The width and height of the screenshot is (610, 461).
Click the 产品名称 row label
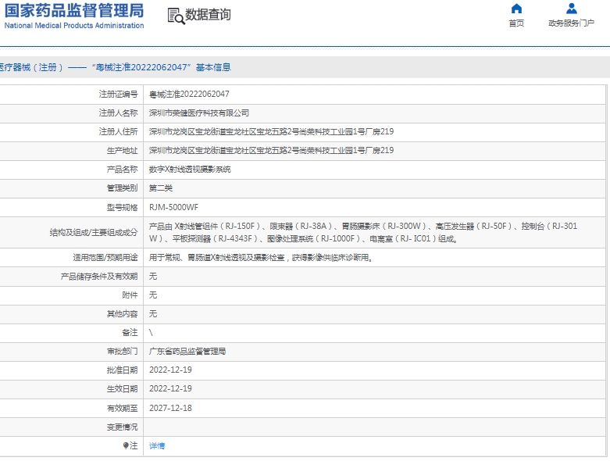(122, 170)
